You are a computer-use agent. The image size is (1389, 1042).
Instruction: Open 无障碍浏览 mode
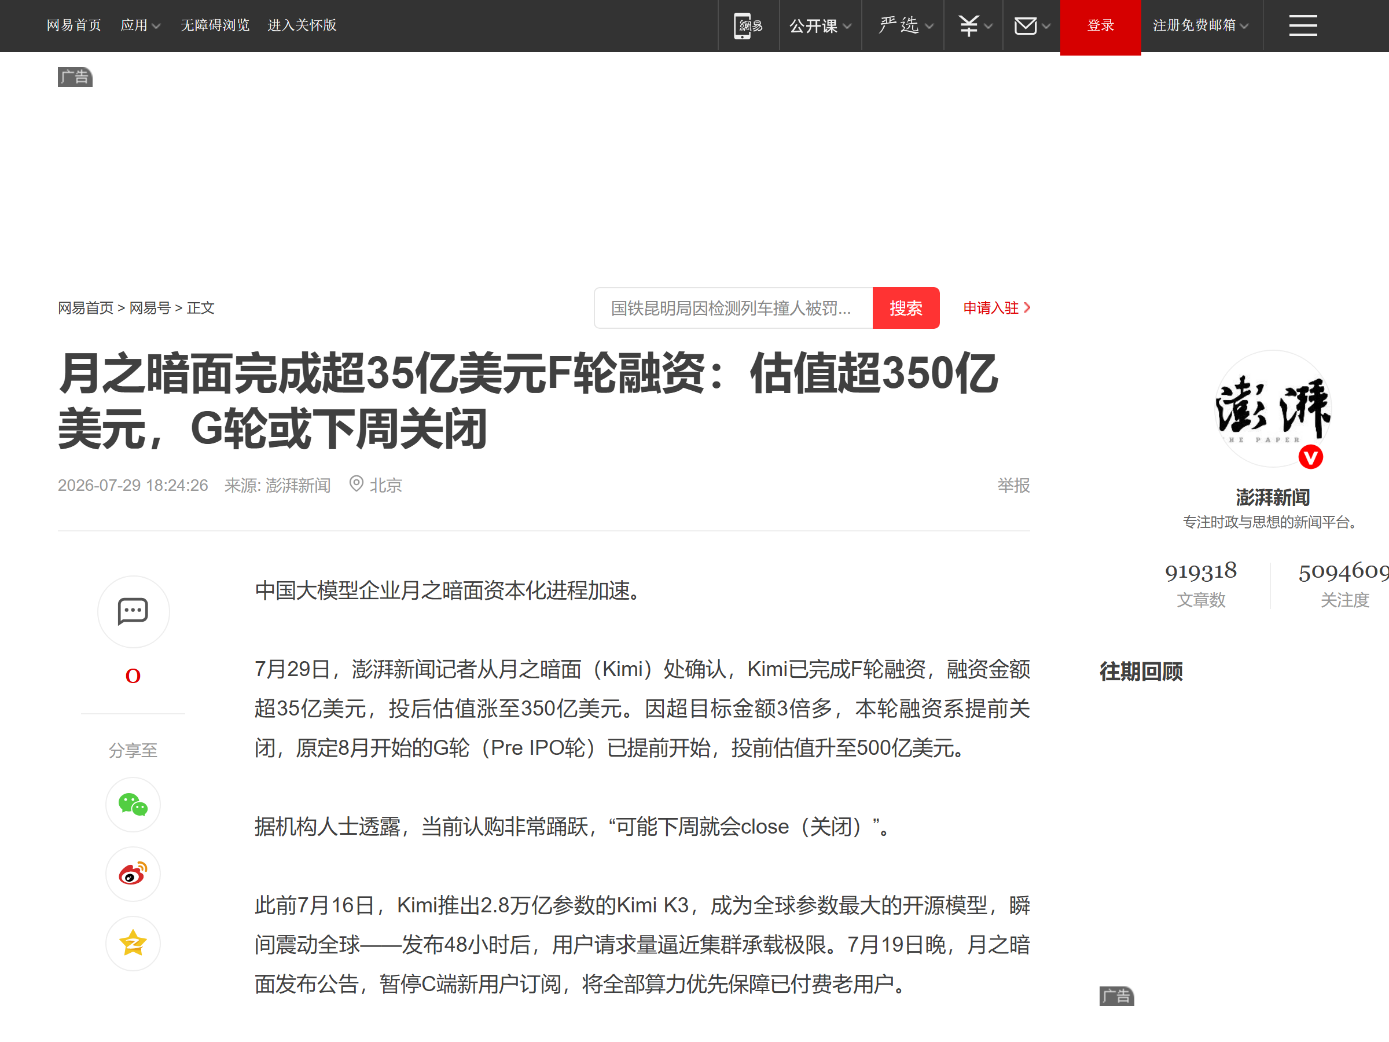[x=215, y=25]
